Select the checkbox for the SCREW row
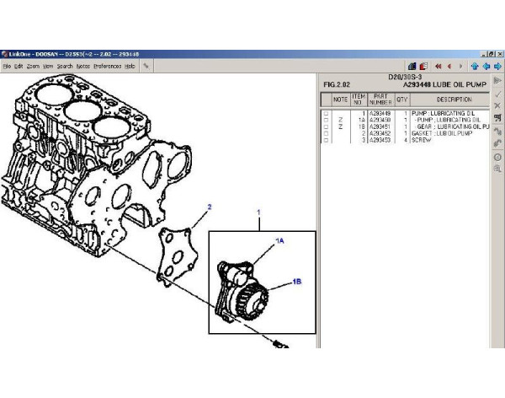 (x=327, y=140)
